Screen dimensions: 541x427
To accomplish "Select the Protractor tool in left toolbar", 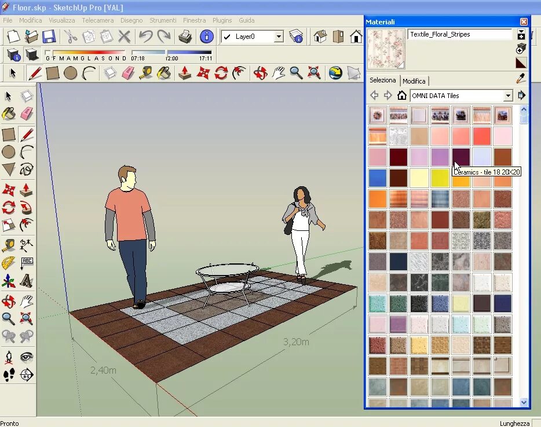I will coord(9,263).
